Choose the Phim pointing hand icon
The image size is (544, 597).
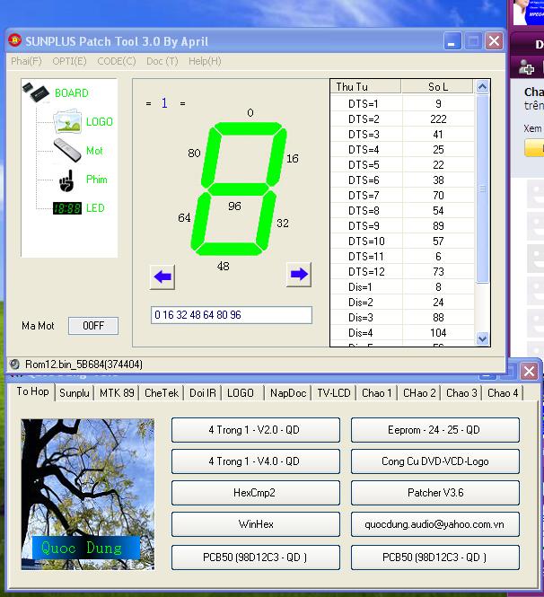[66, 180]
